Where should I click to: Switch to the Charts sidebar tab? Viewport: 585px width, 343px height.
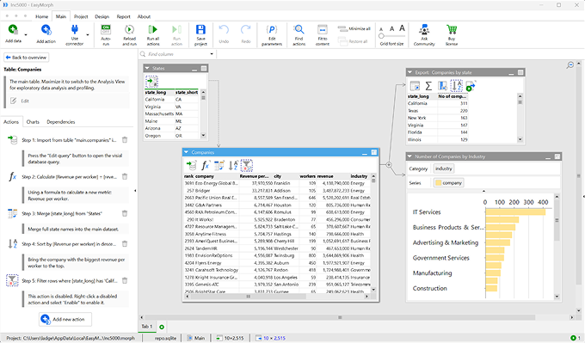[33, 122]
